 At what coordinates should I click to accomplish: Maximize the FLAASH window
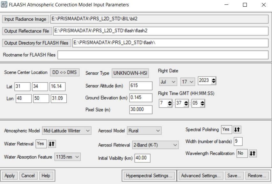click(x=245, y=5)
